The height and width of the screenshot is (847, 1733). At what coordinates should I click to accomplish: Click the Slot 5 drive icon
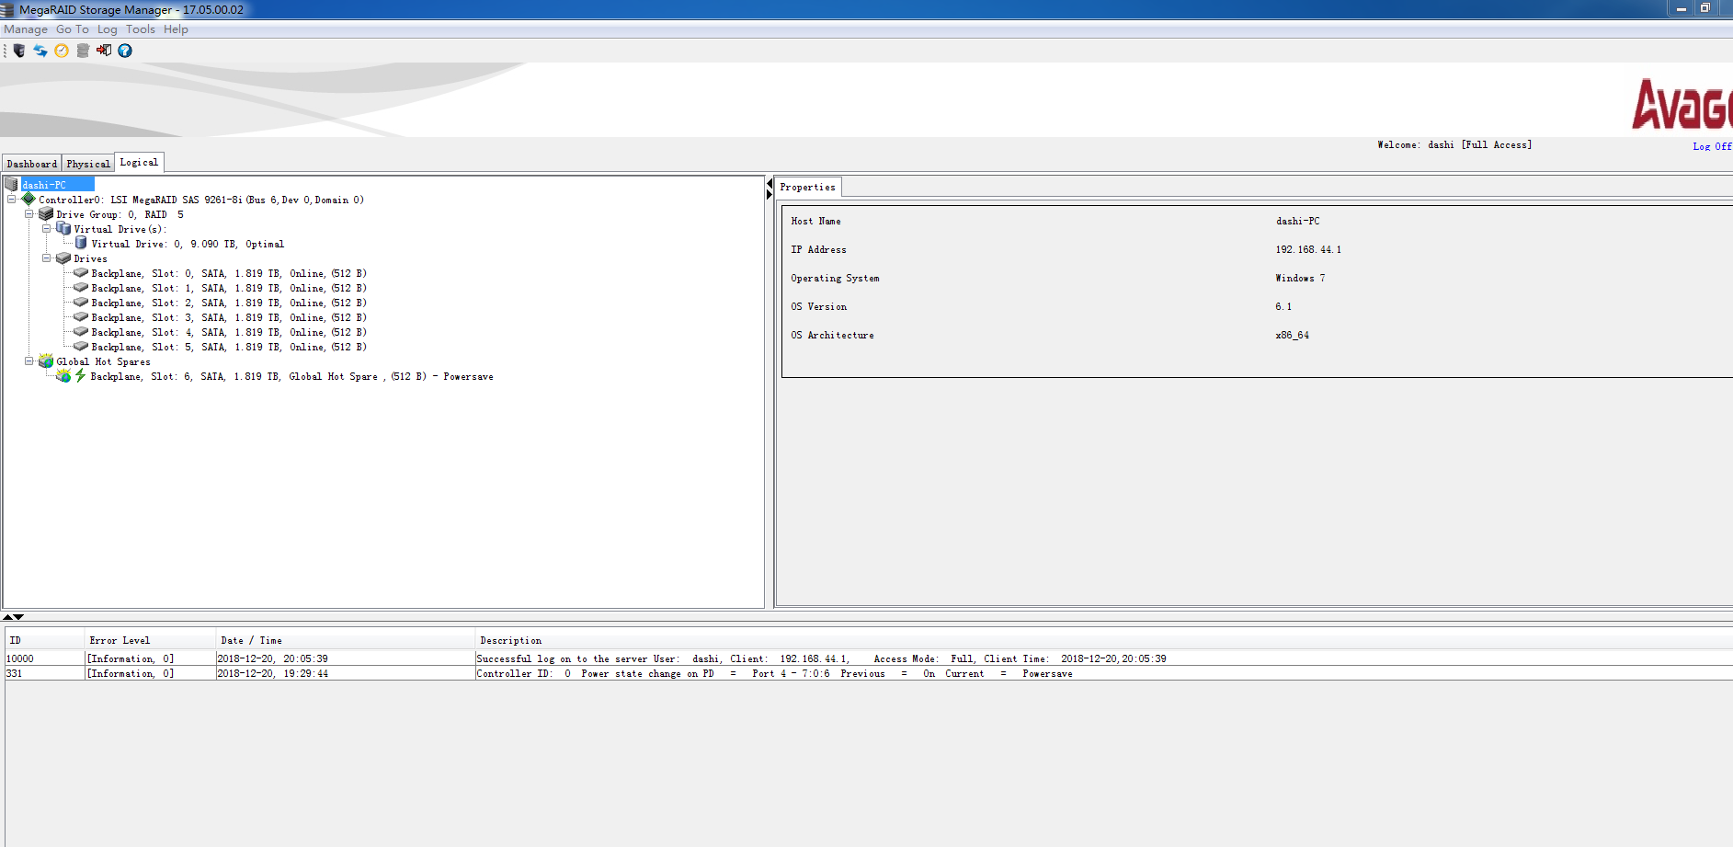(81, 347)
